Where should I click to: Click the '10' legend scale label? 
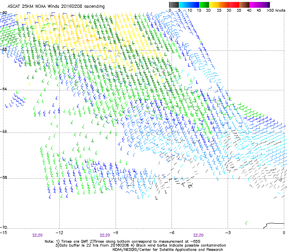pos(190,10)
